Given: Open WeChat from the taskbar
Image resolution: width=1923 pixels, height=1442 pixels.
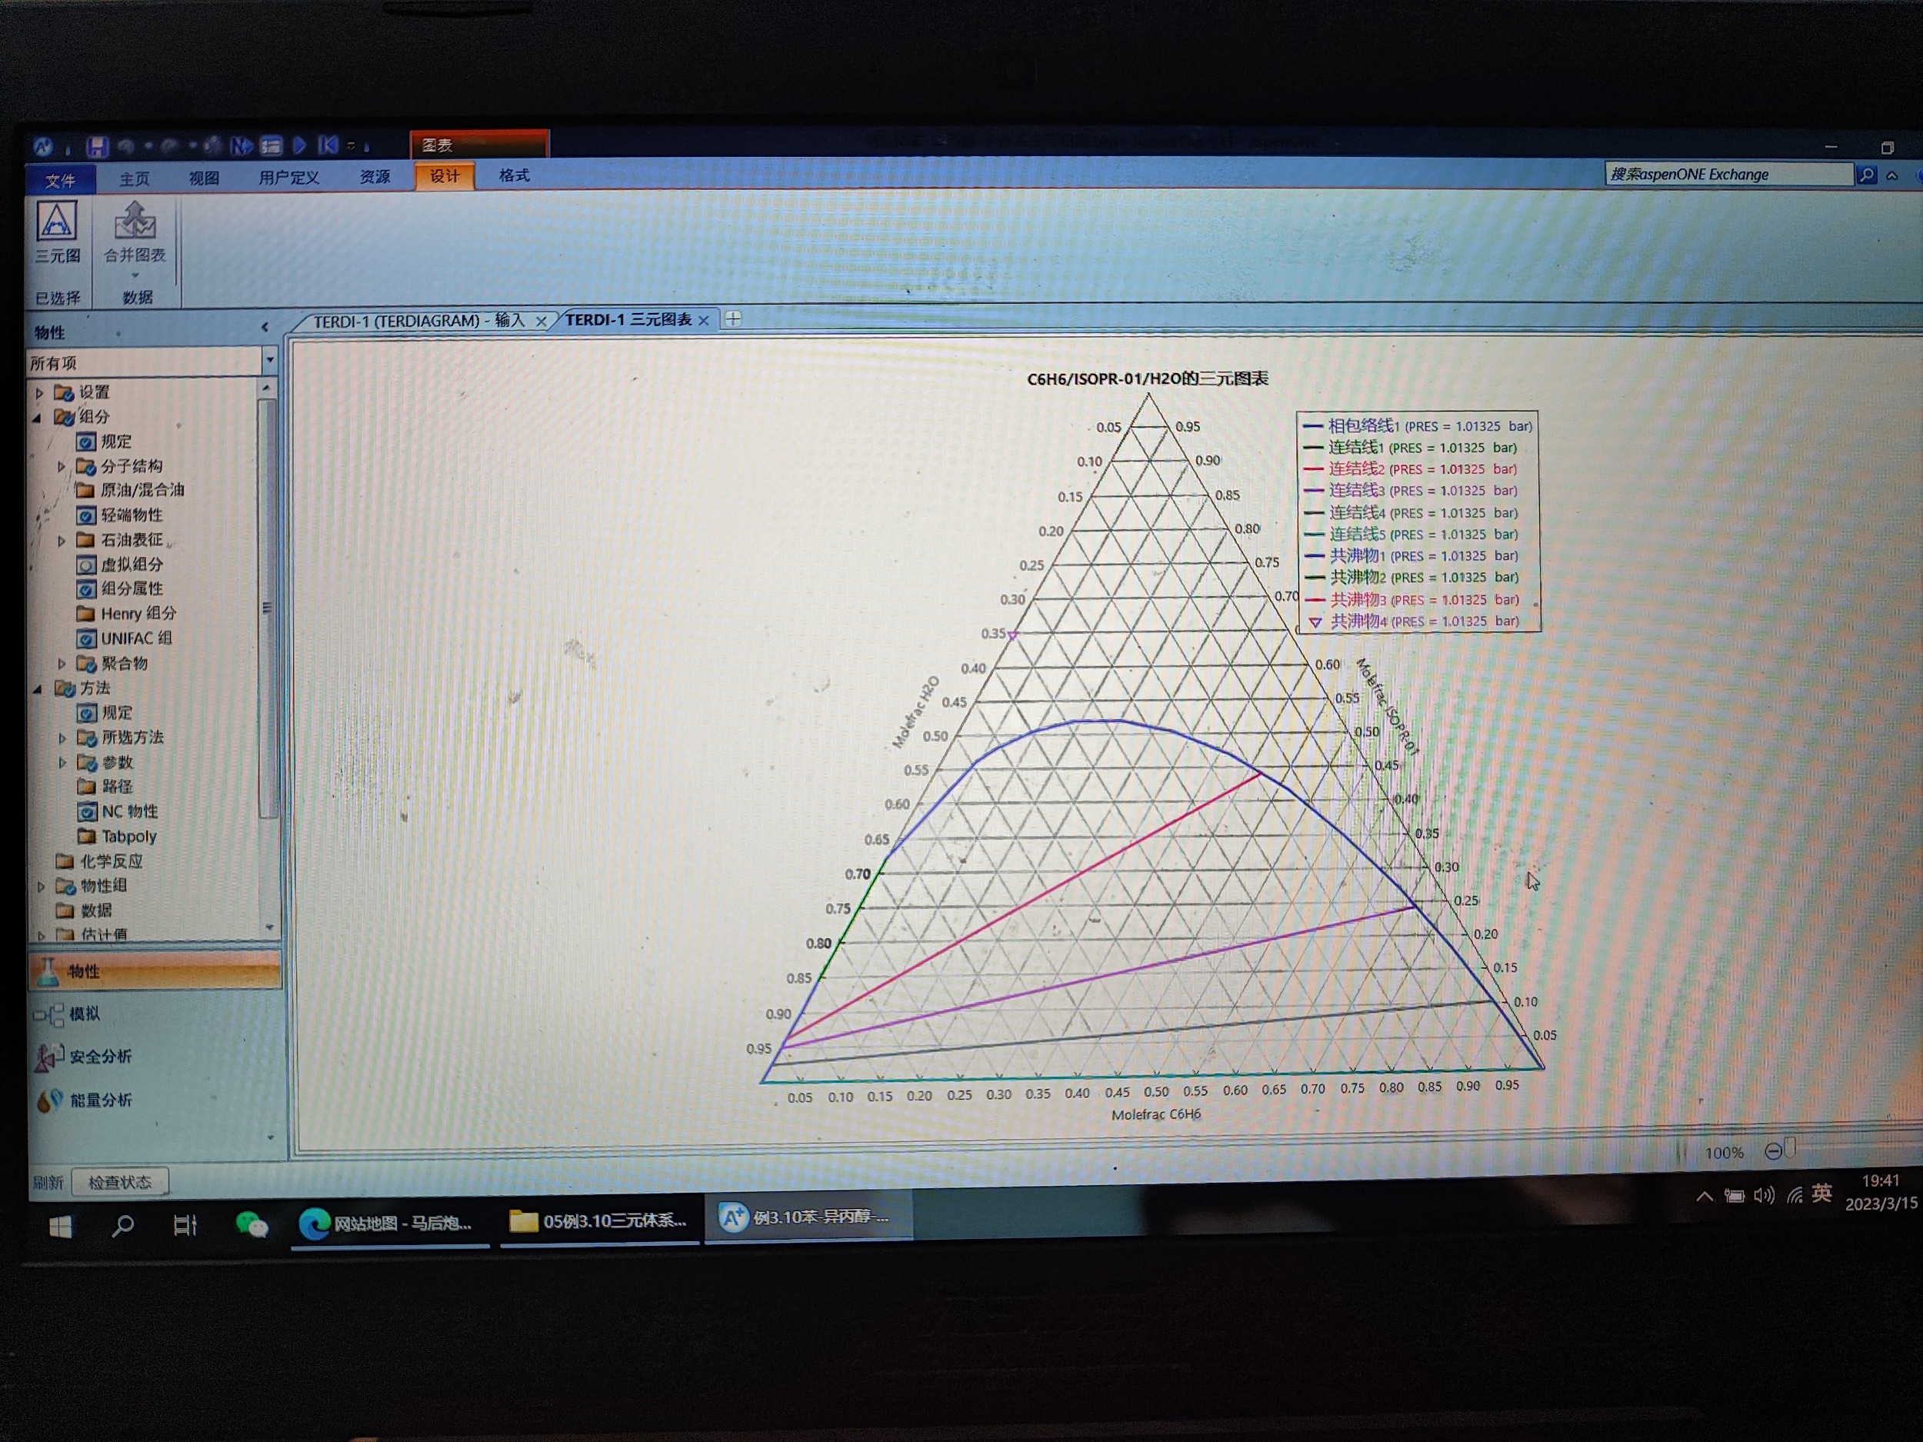Looking at the screenshot, I should [252, 1224].
